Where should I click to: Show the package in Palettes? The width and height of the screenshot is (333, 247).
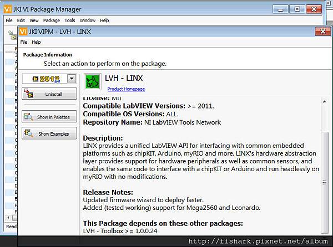click(49, 116)
